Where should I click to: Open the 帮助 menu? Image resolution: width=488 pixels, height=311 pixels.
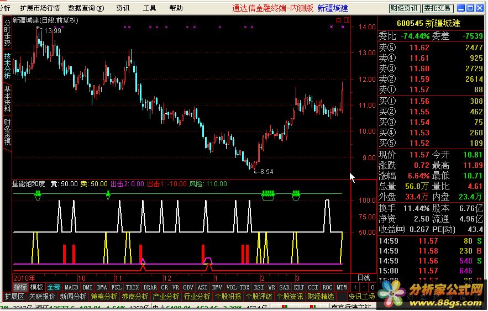point(176,8)
